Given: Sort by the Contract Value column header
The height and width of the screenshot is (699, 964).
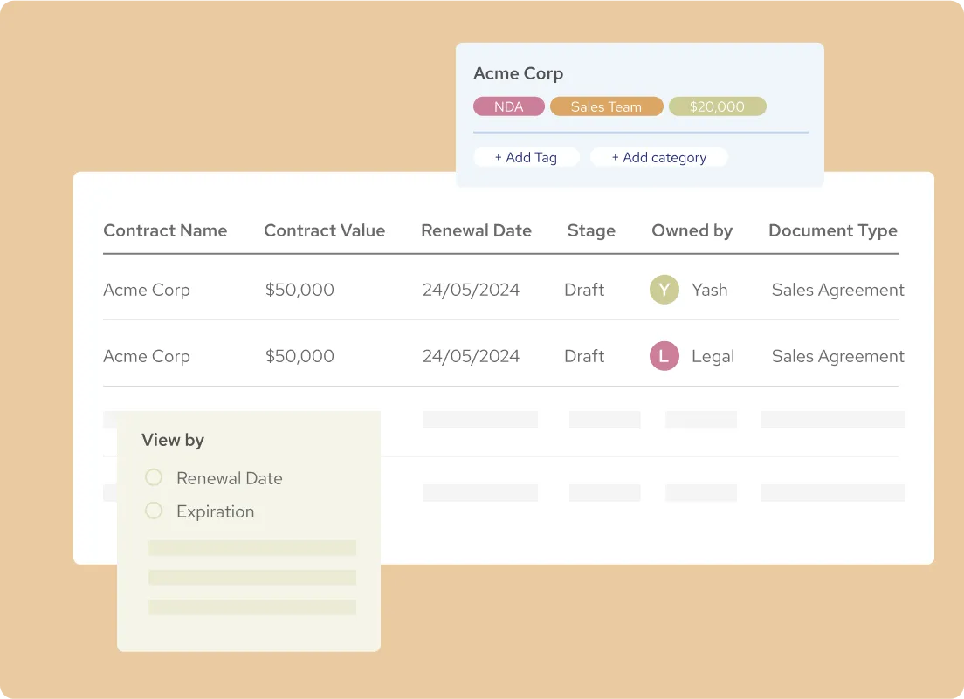Looking at the screenshot, I should click(324, 230).
